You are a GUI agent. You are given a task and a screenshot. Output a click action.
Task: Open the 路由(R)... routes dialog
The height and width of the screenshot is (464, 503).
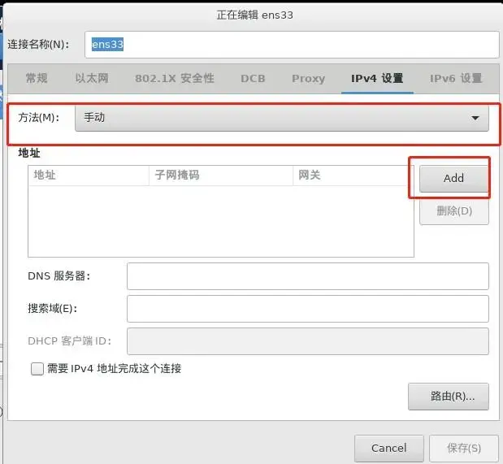(x=449, y=397)
